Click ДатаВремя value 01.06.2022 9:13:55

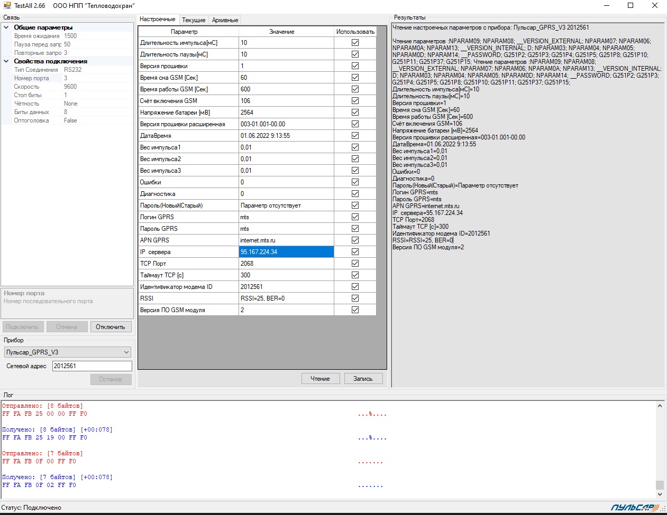point(286,136)
